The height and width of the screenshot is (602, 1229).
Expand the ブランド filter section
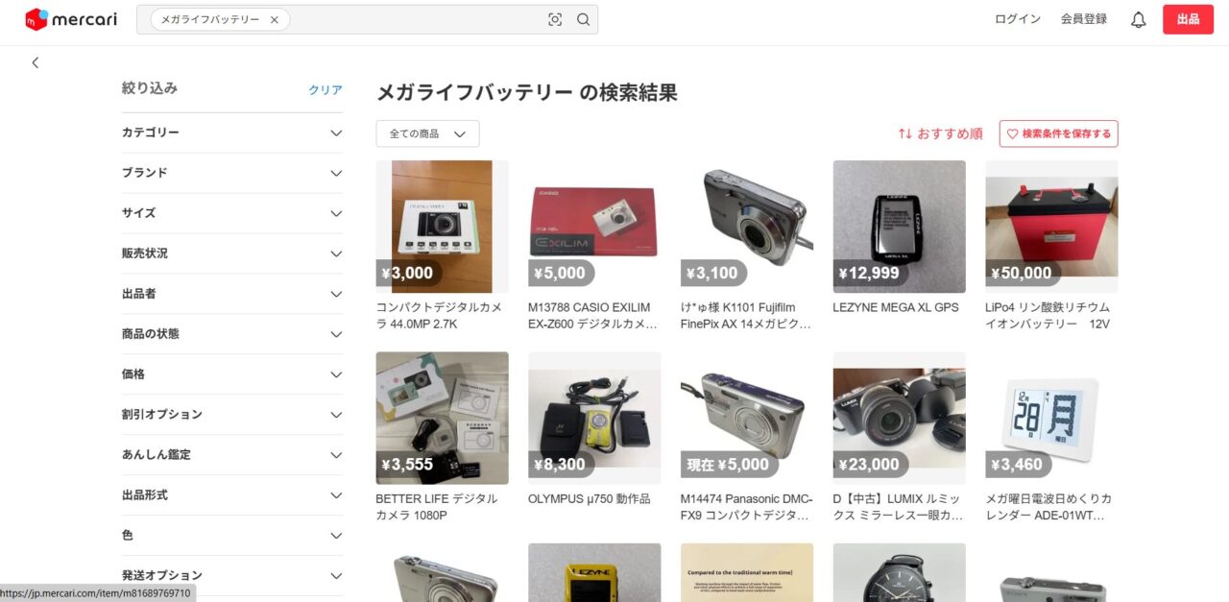coord(231,173)
